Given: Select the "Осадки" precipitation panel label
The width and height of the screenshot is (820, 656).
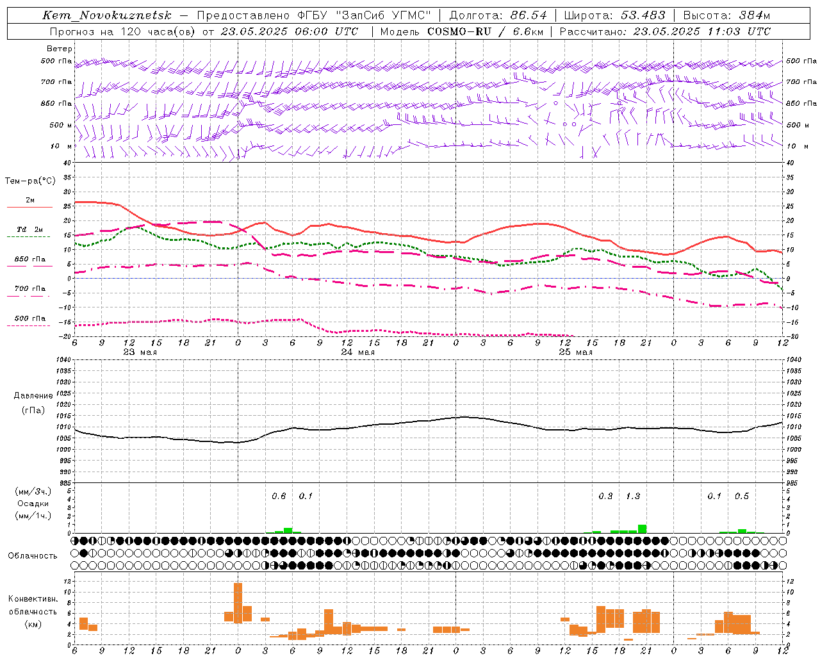Looking at the screenshot, I should [33, 504].
